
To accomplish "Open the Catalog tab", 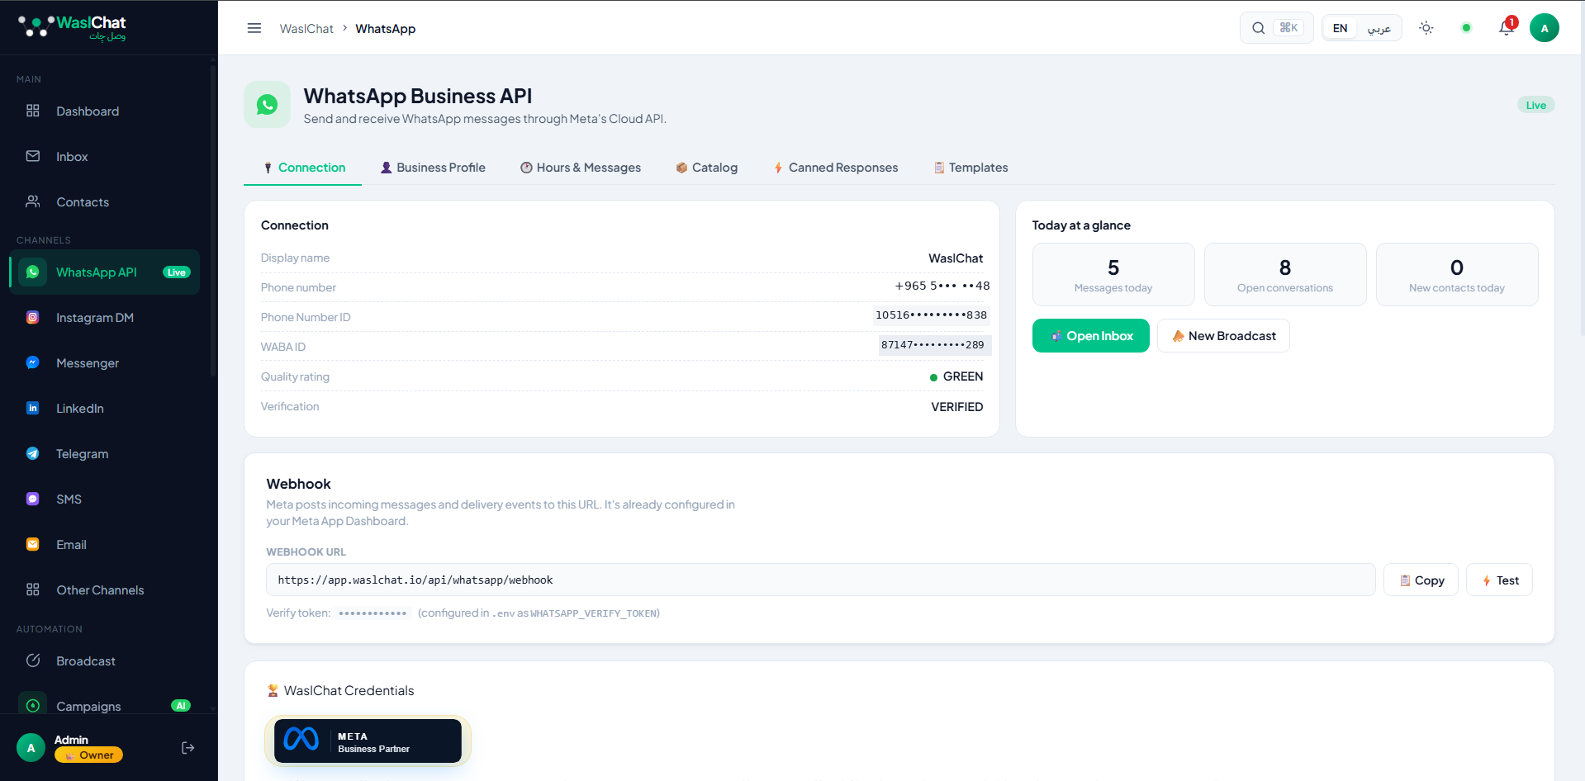I will tap(706, 168).
